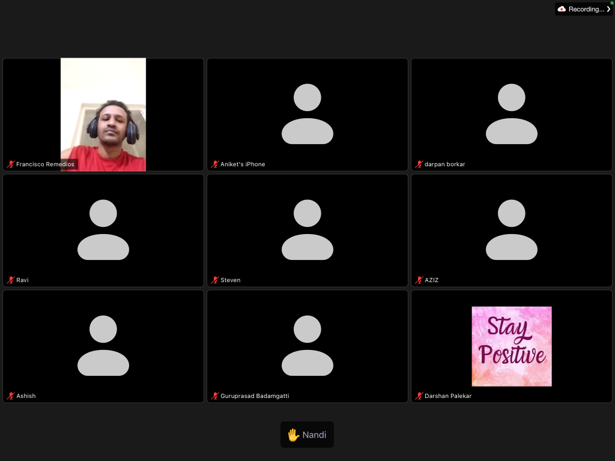Click the Guruprasad Badamgatti name label
This screenshot has height=461, width=615.
click(255, 396)
